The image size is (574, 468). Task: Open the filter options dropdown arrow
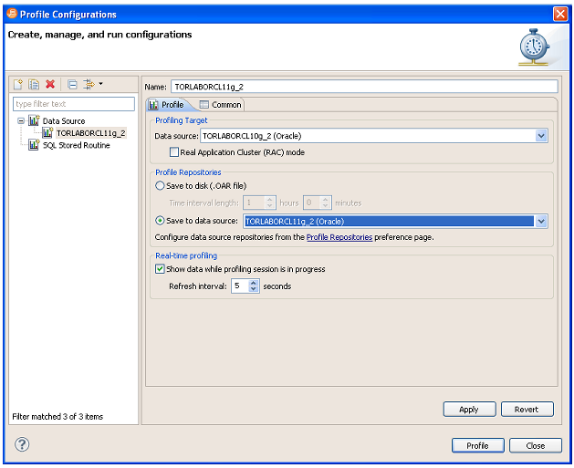pos(100,84)
